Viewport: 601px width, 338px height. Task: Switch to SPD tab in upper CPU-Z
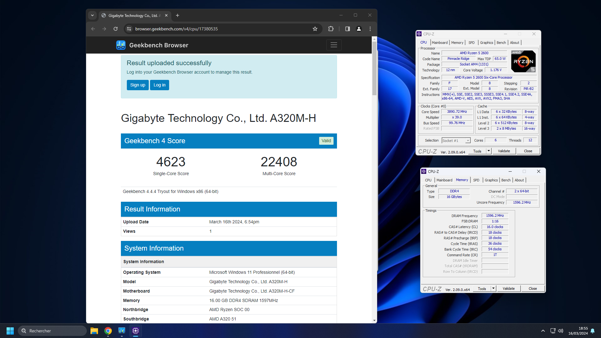coord(471,43)
